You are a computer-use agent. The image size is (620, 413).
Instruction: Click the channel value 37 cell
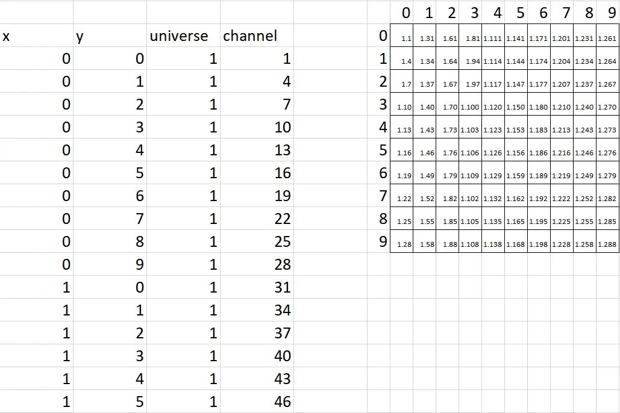[x=257, y=333]
